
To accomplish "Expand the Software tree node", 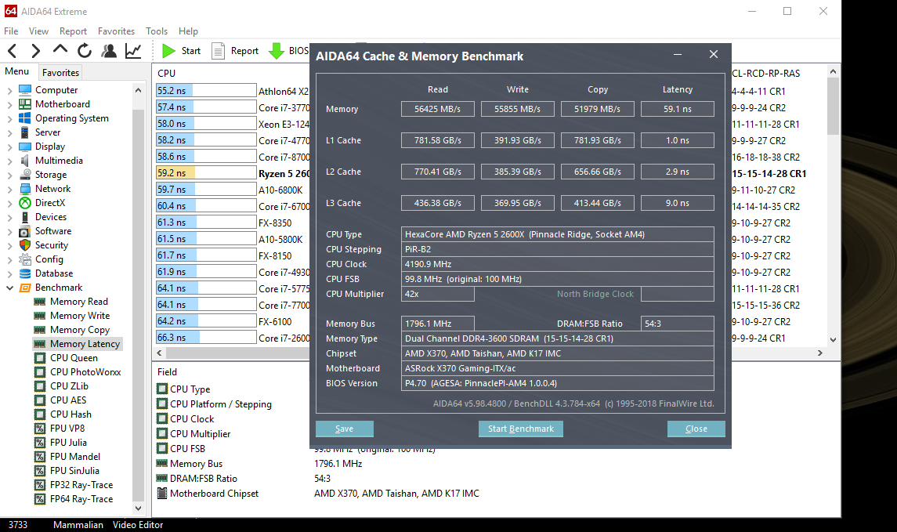I will [9, 232].
